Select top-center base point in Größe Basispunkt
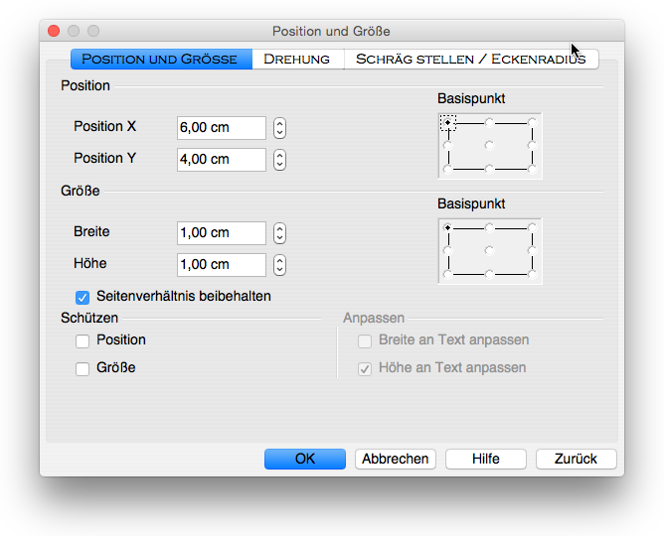664x536 pixels. (489, 228)
